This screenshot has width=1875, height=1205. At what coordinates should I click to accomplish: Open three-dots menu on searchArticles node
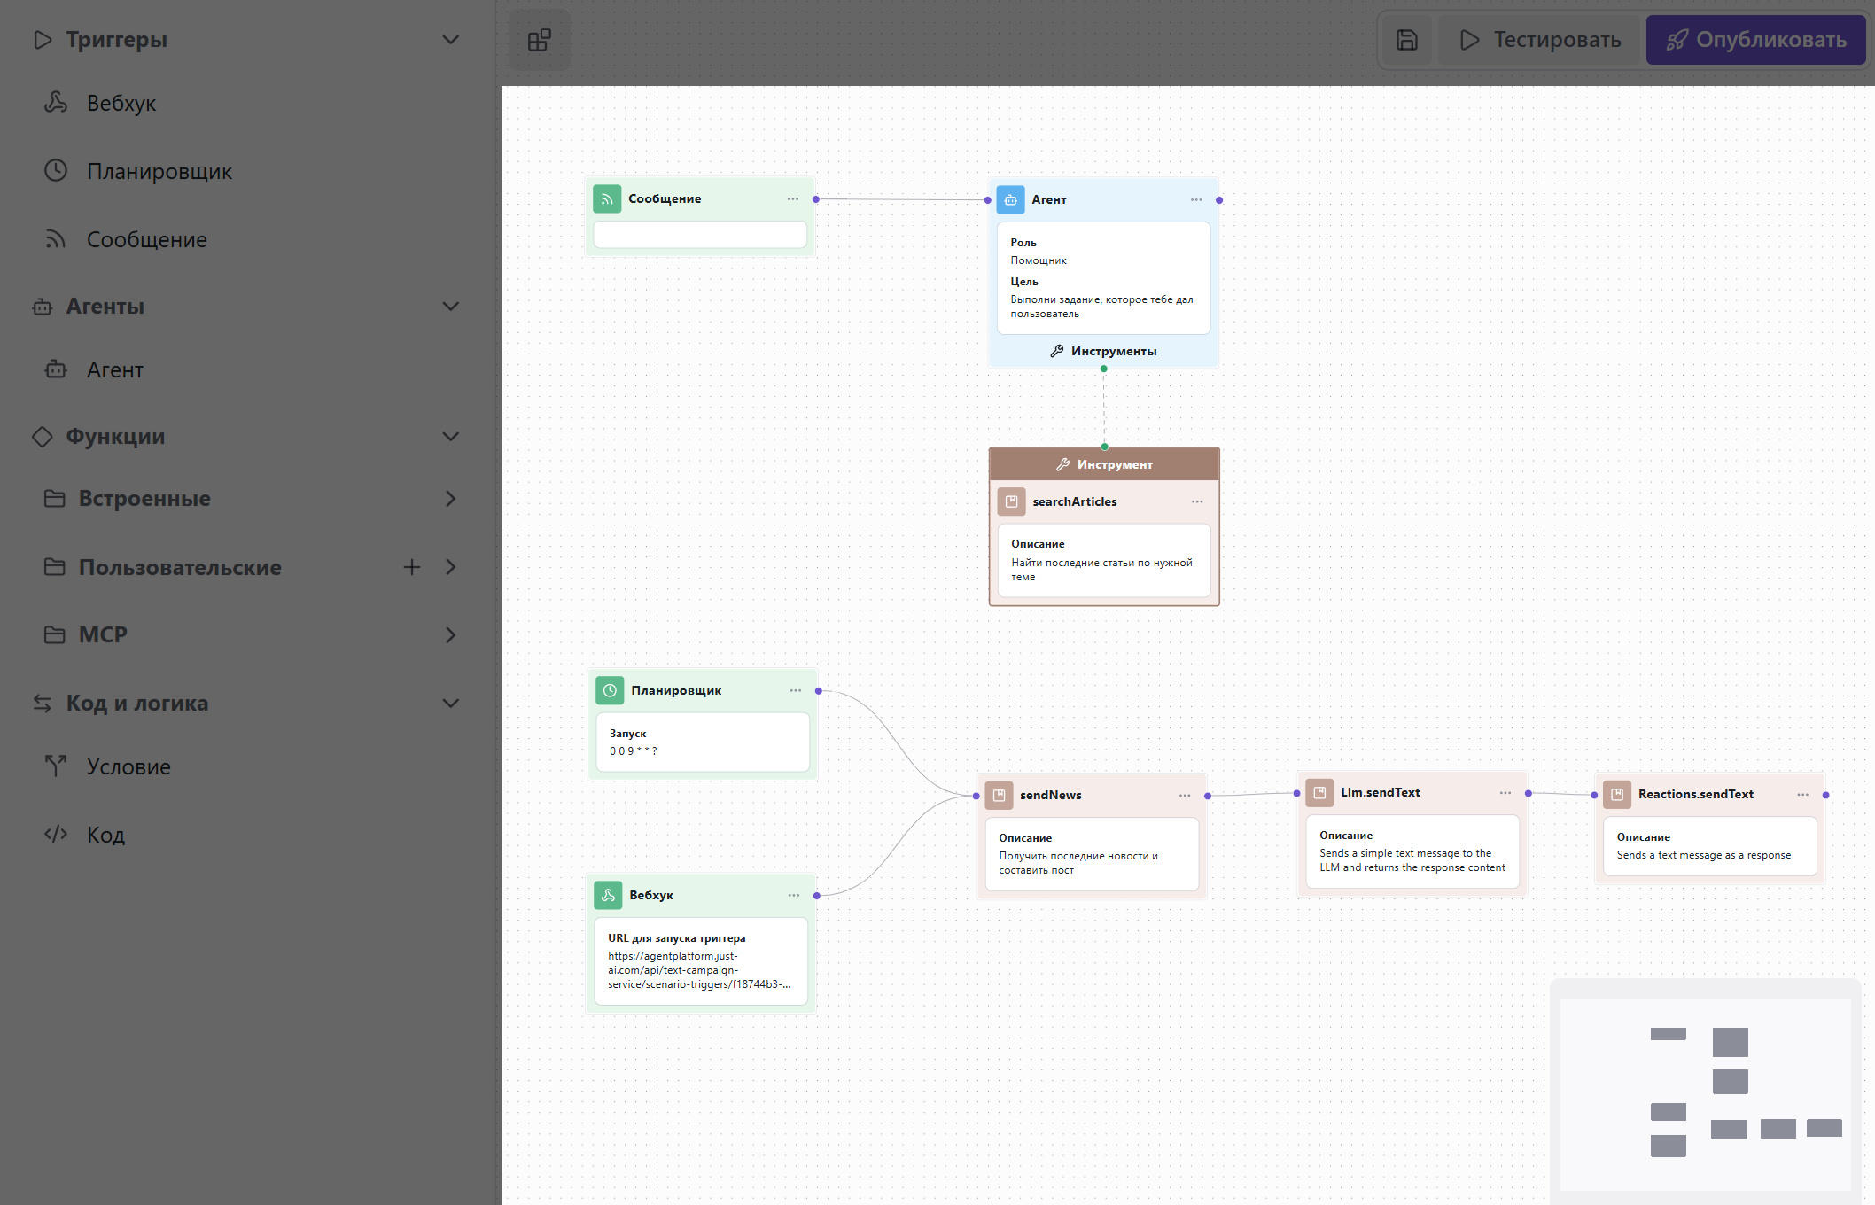tap(1196, 501)
